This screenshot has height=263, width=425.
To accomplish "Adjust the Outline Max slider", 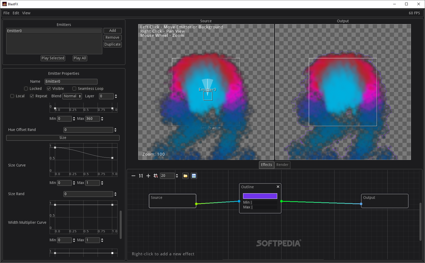I will click(264, 207).
